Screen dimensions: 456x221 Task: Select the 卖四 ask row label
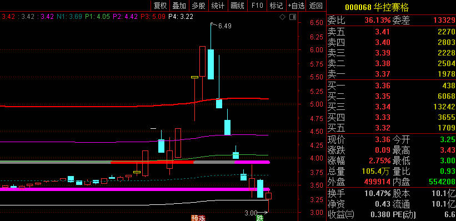click(336, 42)
